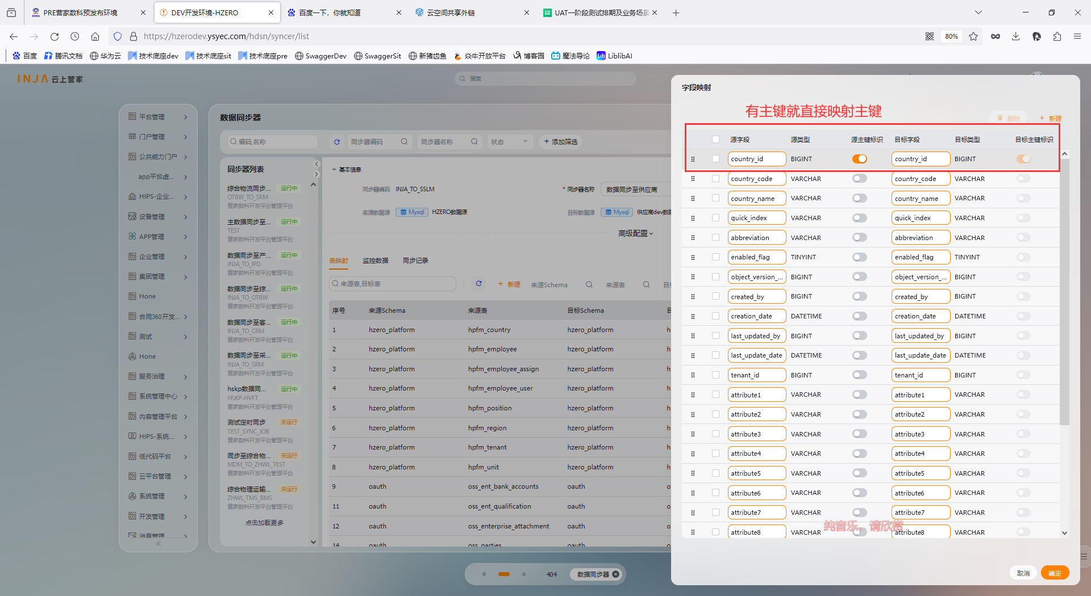Expand 平台管理 sidebar chevron

click(186, 117)
